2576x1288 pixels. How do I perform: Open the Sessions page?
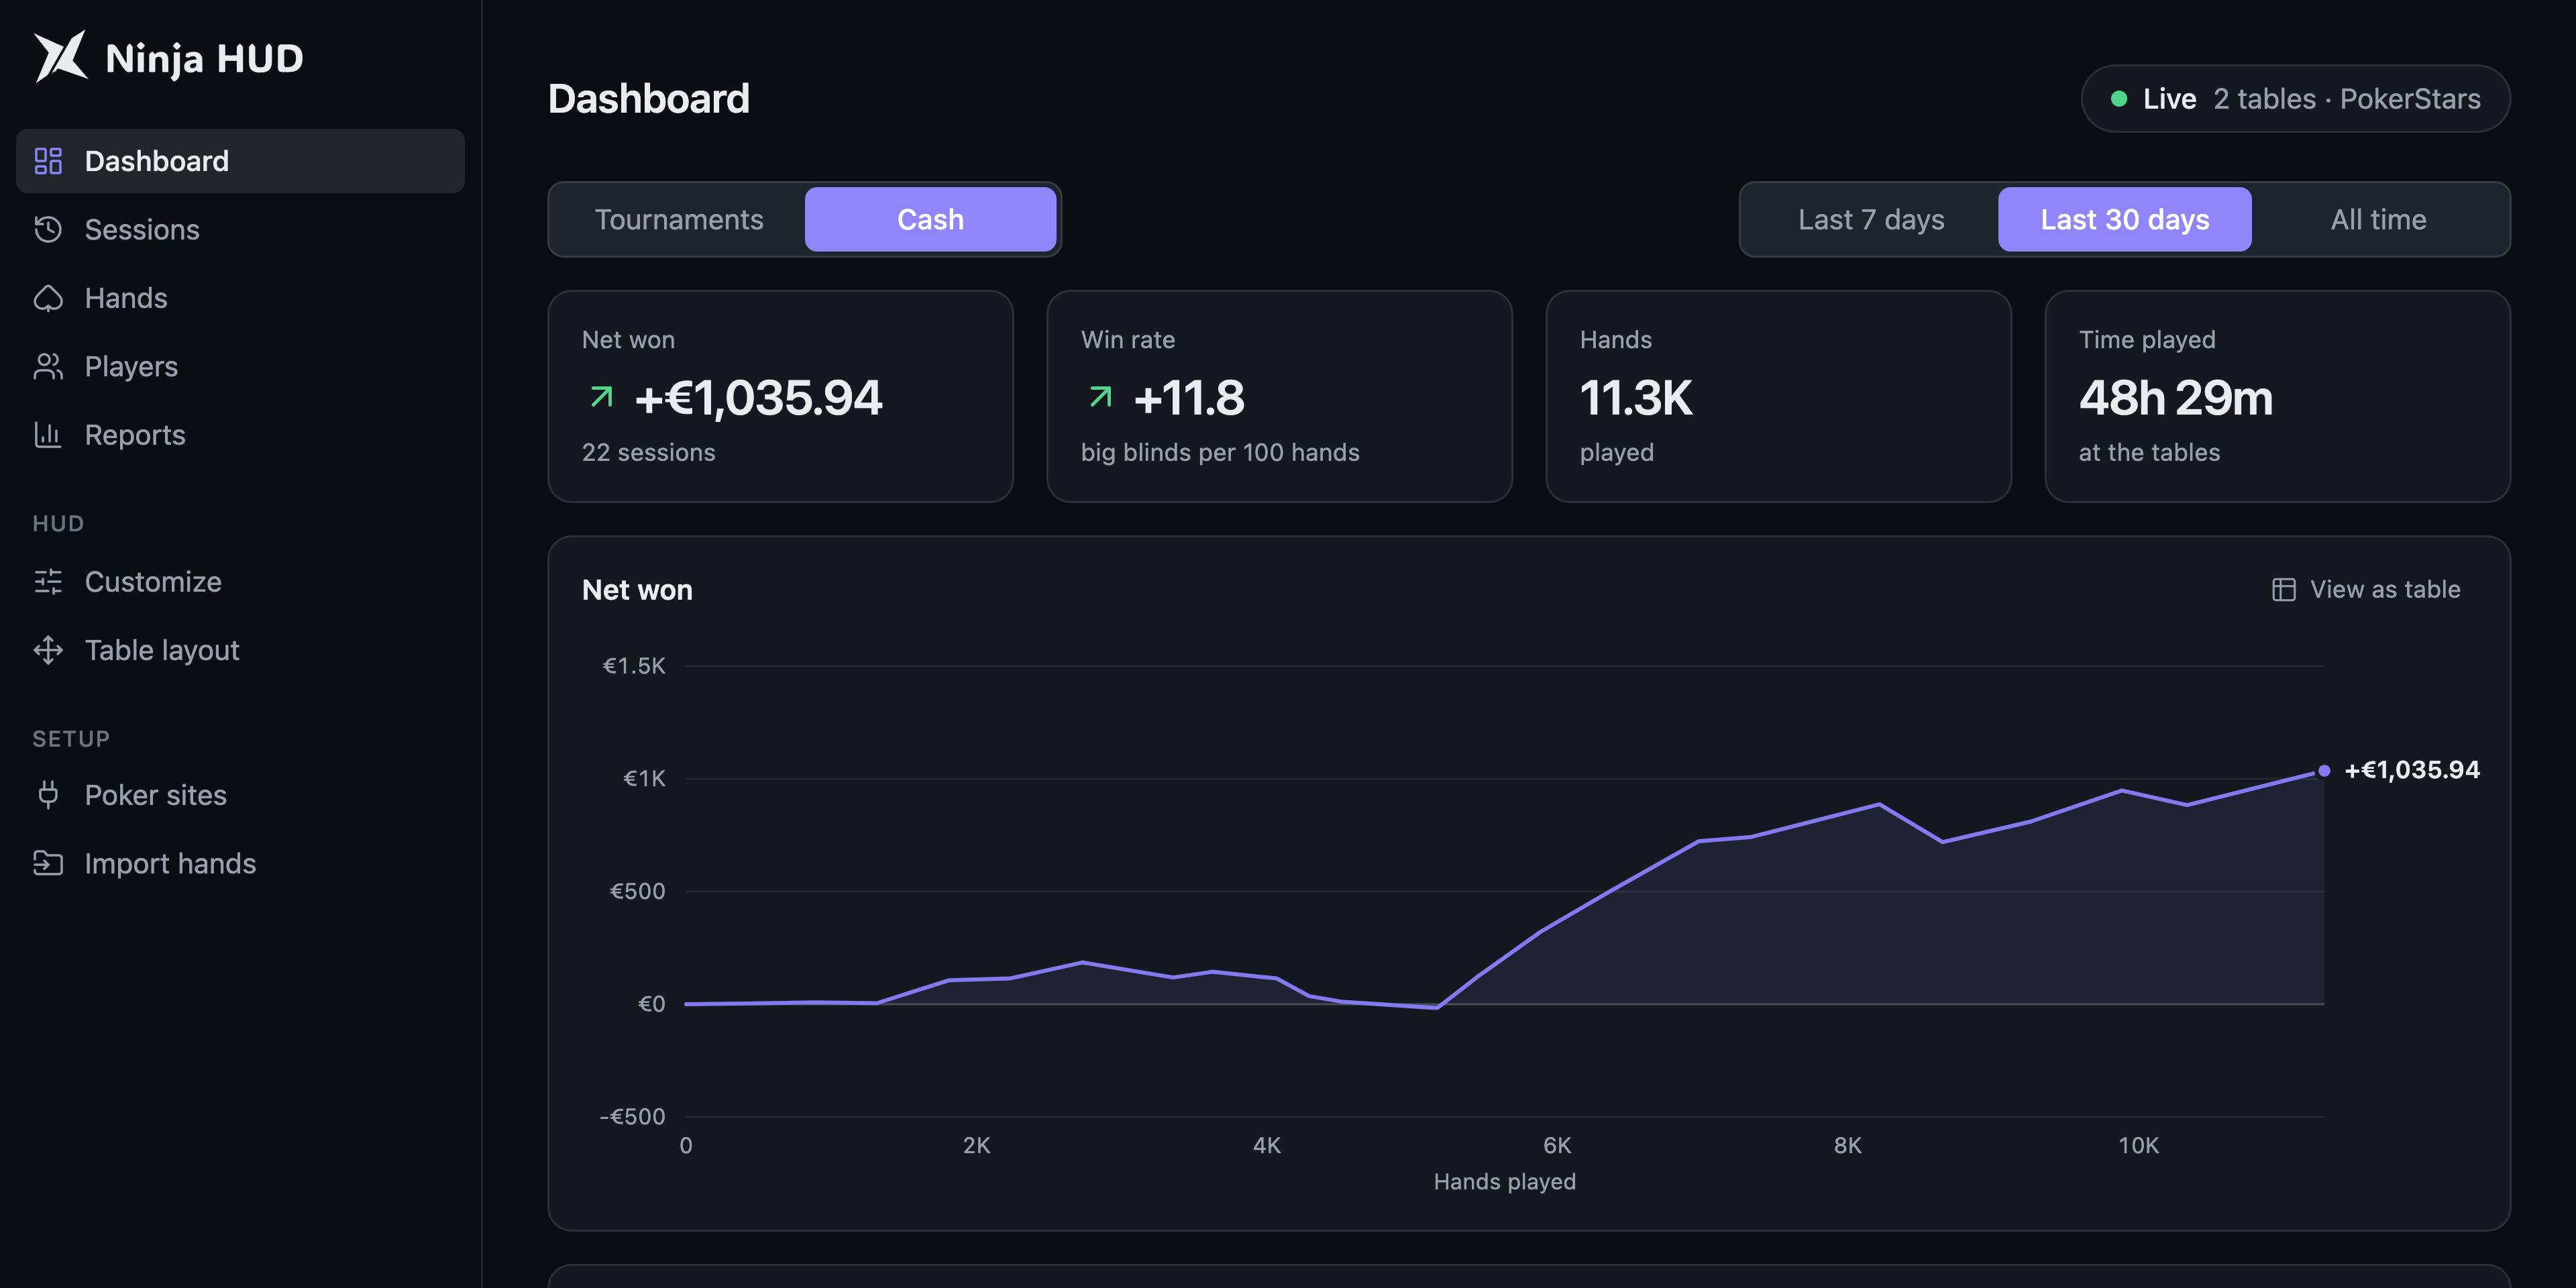click(x=240, y=229)
